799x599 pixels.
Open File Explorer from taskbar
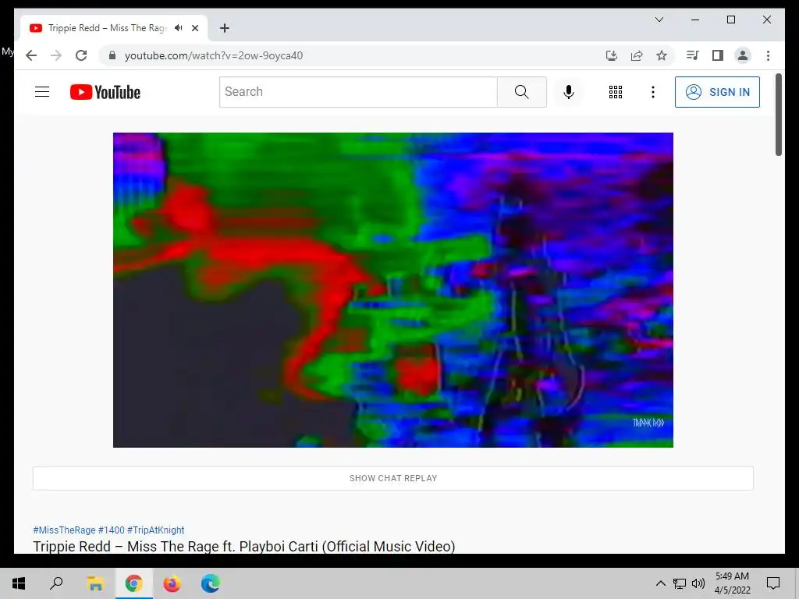(95, 583)
